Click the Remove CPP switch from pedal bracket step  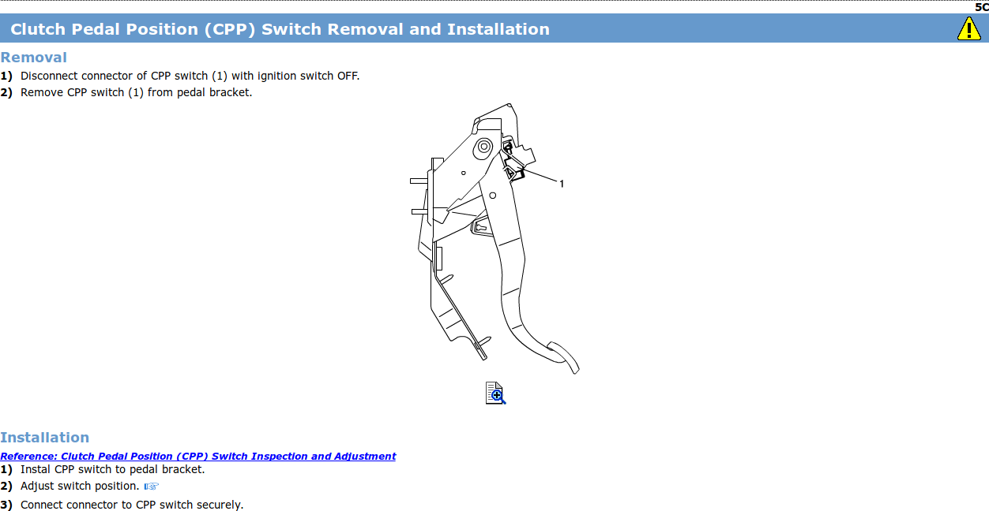pos(136,92)
